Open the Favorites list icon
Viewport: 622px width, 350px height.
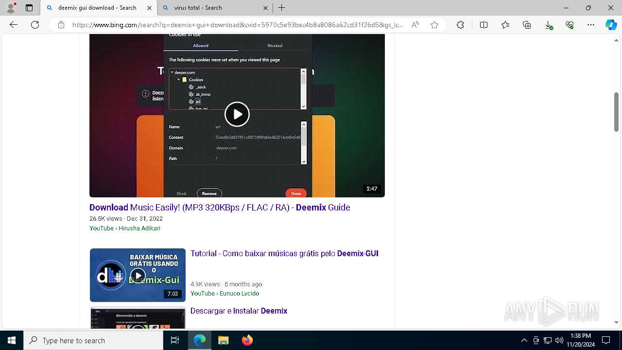pyautogui.click(x=505, y=25)
